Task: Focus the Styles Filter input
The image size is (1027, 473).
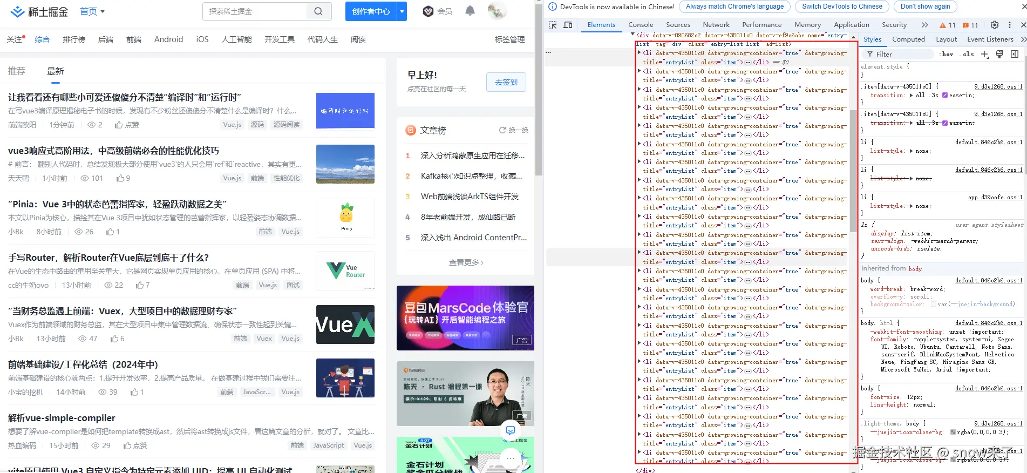Action: point(897,54)
